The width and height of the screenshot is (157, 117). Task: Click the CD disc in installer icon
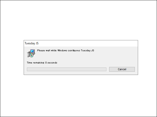[x=31, y=55]
